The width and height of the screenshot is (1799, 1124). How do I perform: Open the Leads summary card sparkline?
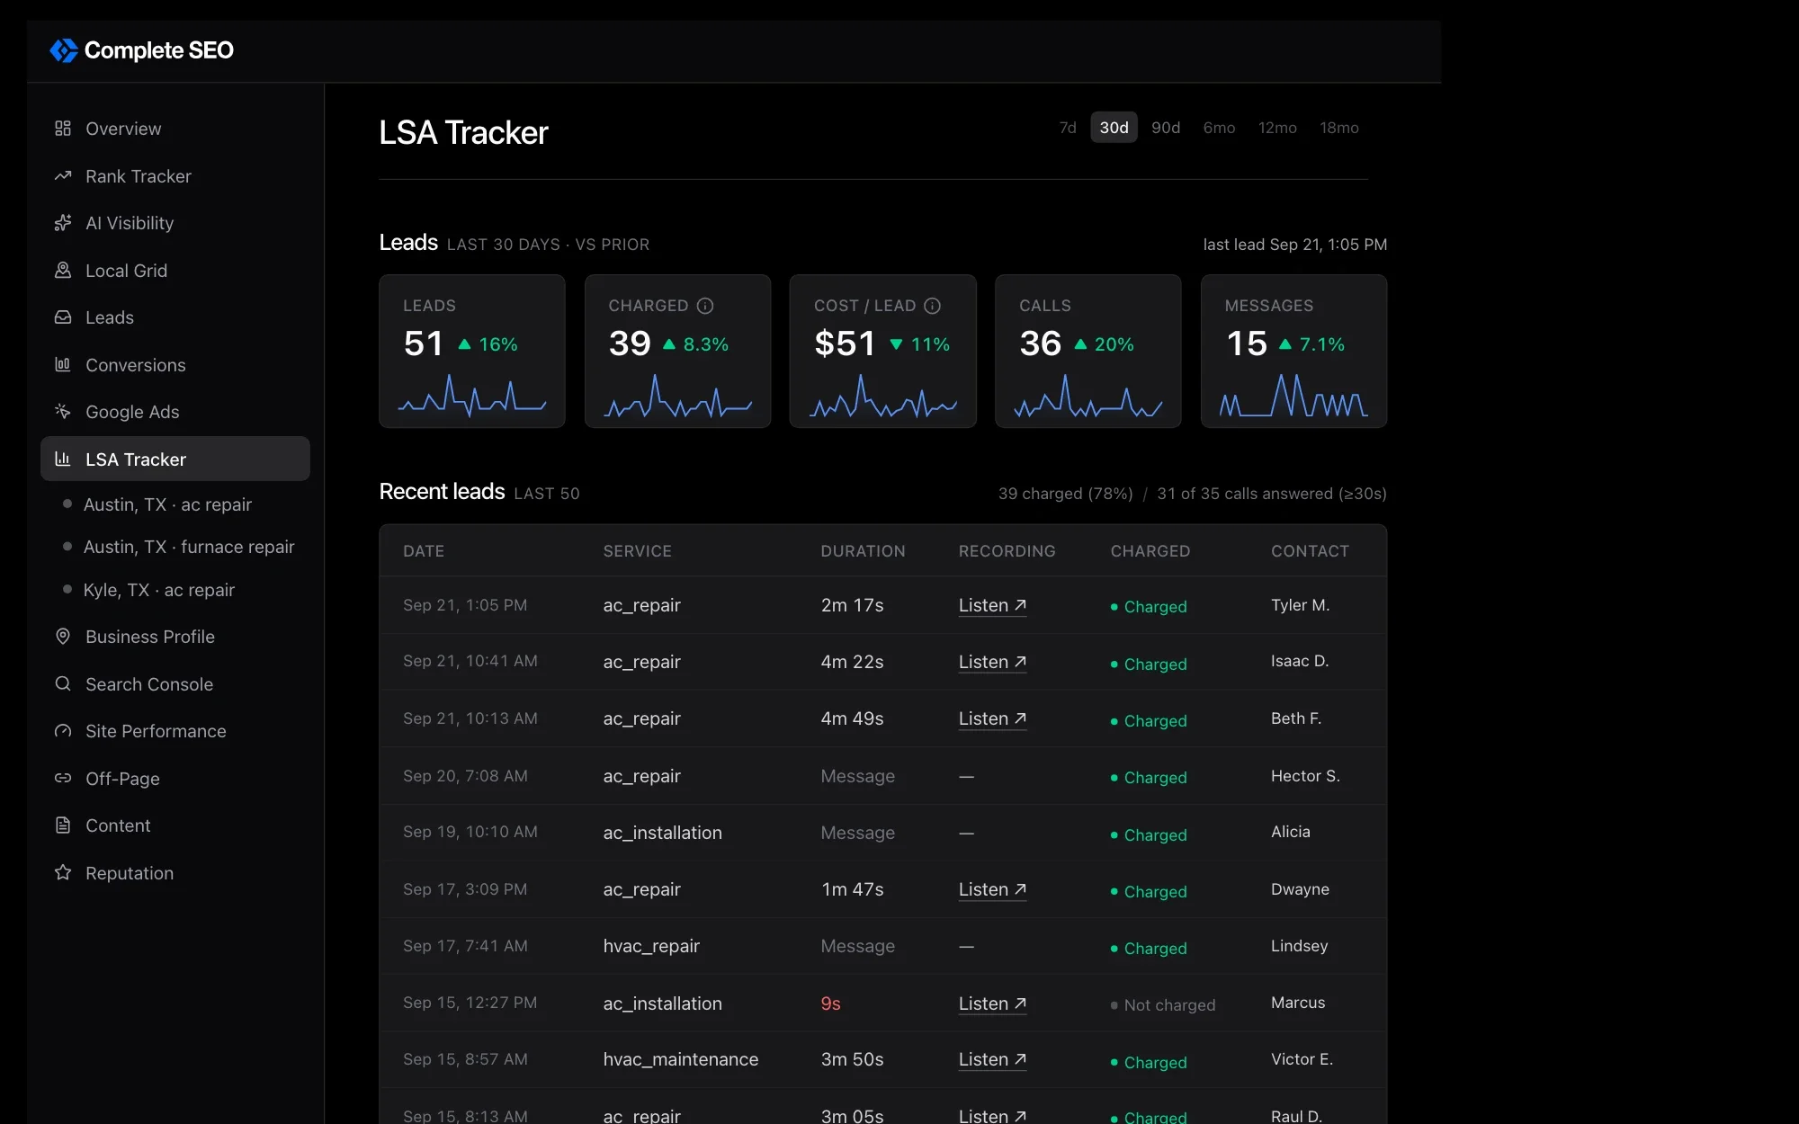pos(472,396)
